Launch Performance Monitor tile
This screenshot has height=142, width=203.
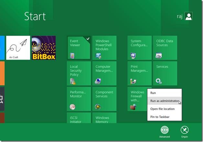(79, 99)
